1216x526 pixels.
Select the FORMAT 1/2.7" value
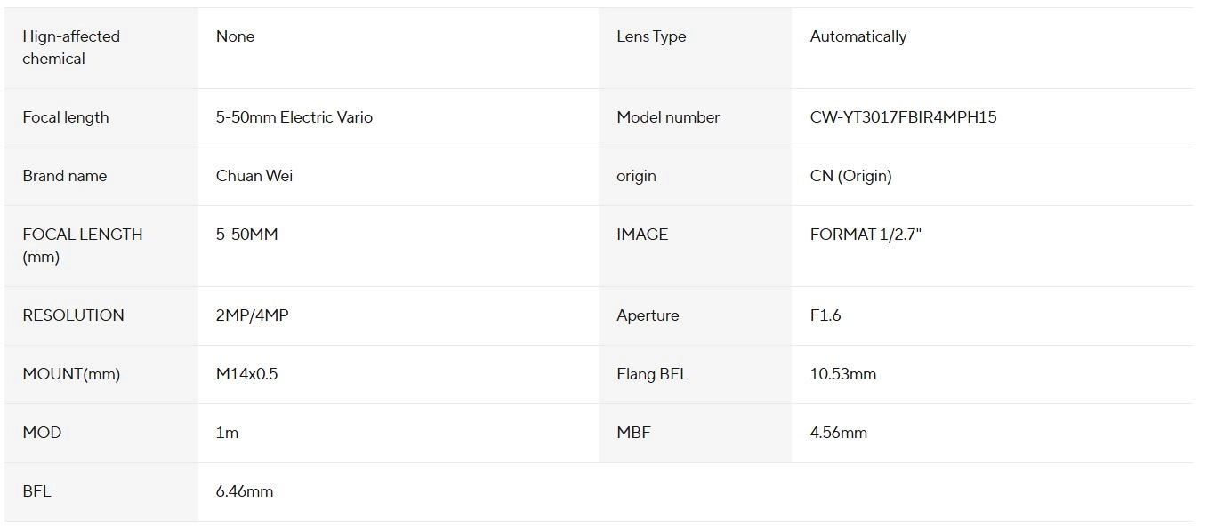(x=866, y=235)
